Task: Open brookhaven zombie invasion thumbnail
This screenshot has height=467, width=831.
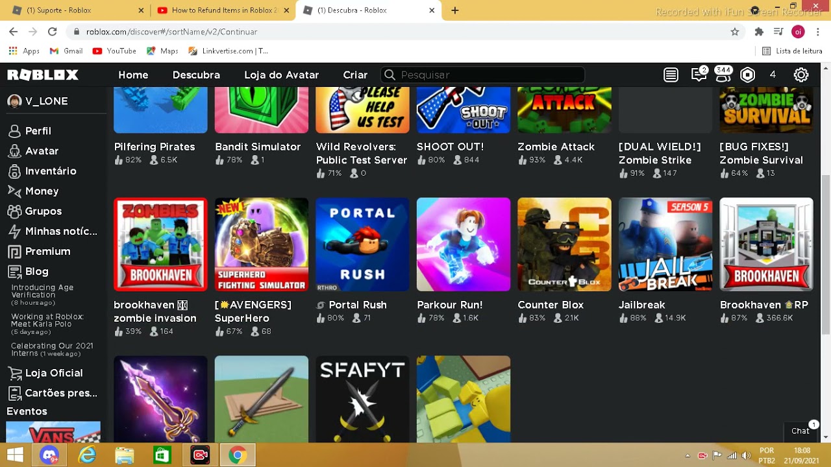Action: (x=160, y=245)
